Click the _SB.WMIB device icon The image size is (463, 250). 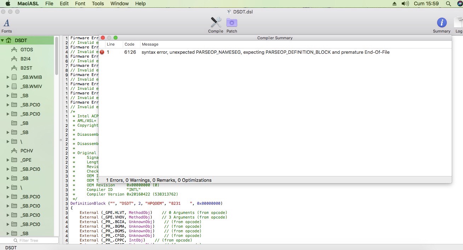[14, 77]
